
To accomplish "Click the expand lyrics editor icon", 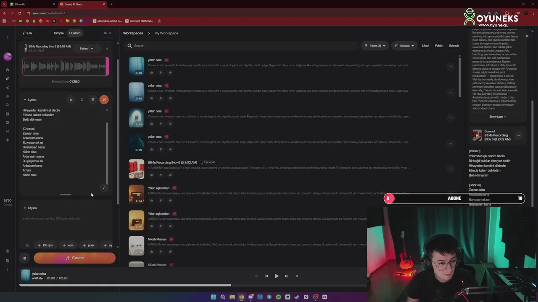I will [104, 187].
